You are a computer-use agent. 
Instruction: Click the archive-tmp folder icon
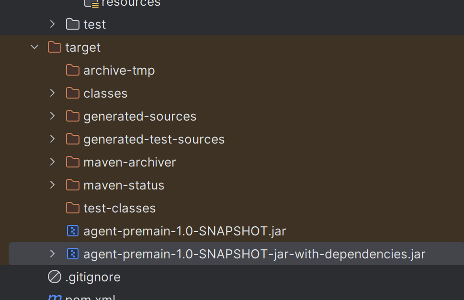(73, 70)
